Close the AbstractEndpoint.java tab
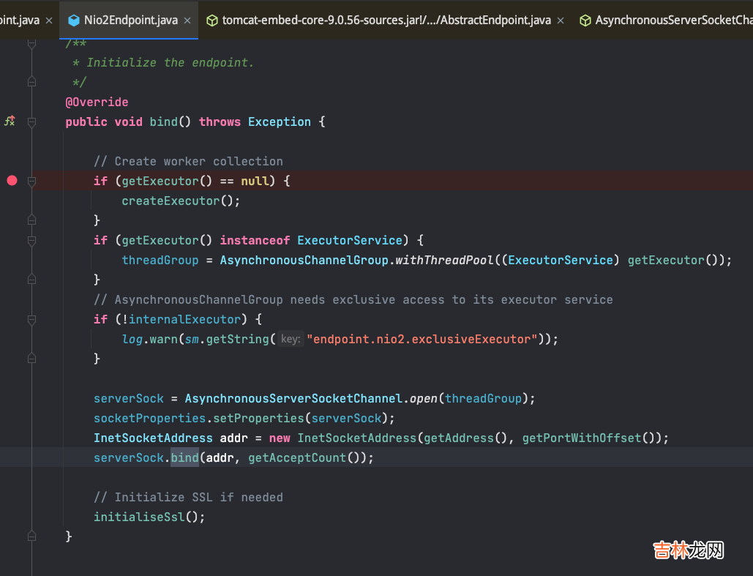This screenshot has height=576, width=753. (x=561, y=20)
